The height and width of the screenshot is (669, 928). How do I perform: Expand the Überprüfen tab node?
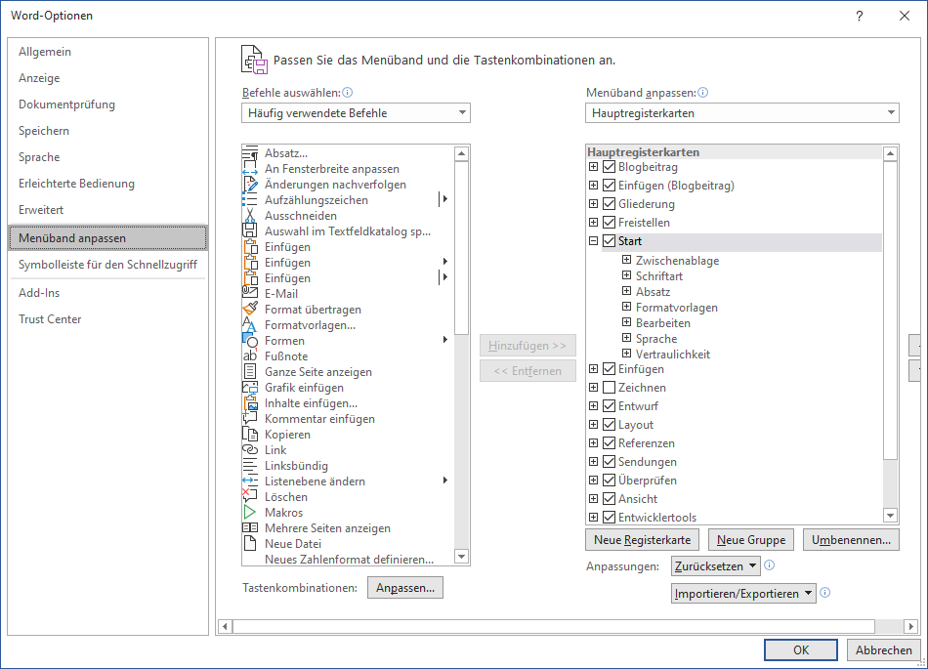pos(594,480)
